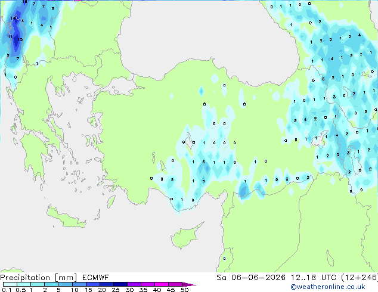
Task: Pick the magenta swatch between 35 and 40
Action: coord(147,284)
